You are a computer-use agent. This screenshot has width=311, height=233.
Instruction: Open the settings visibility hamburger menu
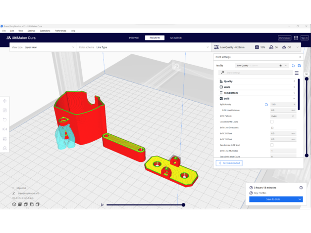click(x=297, y=73)
